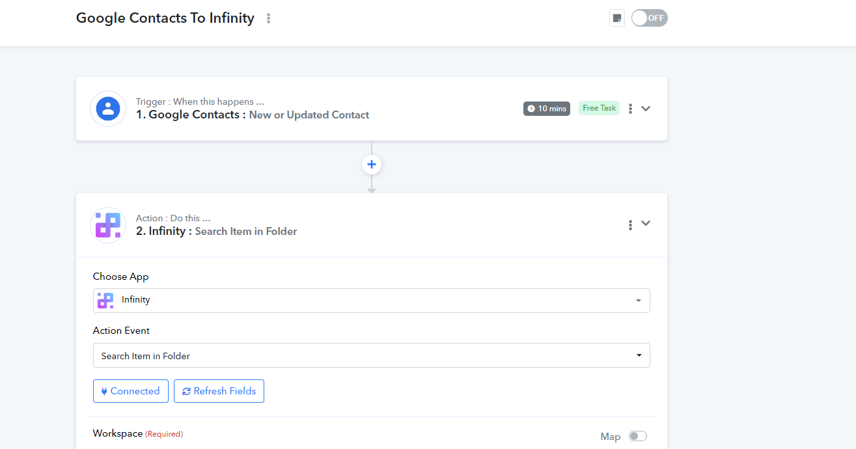Viewport: 856px width, 449px height.
Task: Open the Choose App dropdown
Action: pos(371,301)
